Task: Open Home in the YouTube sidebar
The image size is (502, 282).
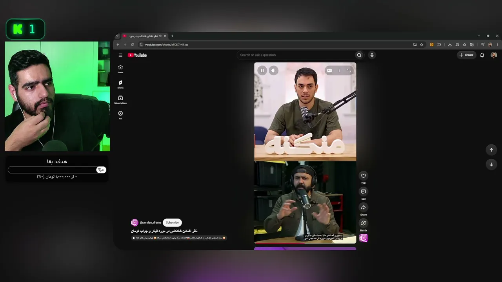Action: [x=120, y=69]
